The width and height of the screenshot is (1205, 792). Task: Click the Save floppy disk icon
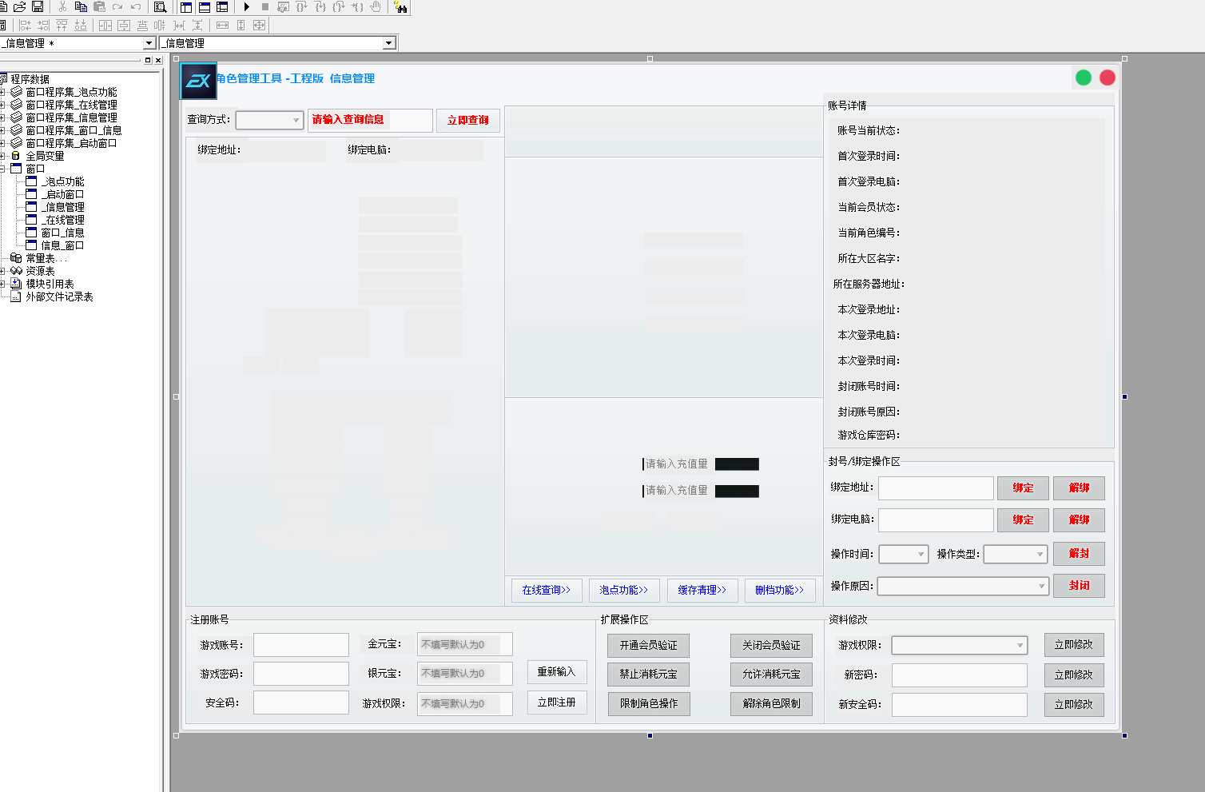point(38,7)
